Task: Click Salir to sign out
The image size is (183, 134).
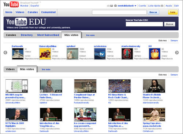Action: coord(176,6)
